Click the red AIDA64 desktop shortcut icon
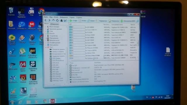The width and height of the screenshot is (187, 105). pos(23,66)
